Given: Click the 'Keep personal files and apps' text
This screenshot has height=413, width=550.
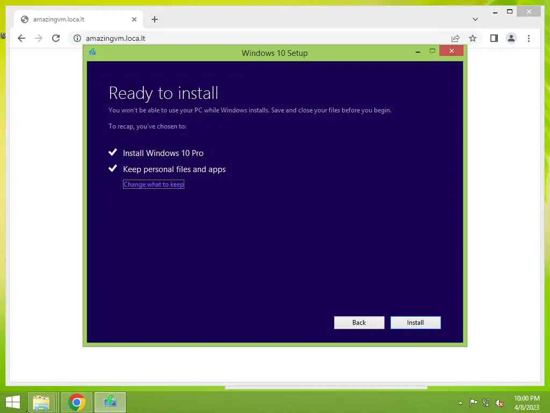Looking at the screenshot, I should click(175, 169).
